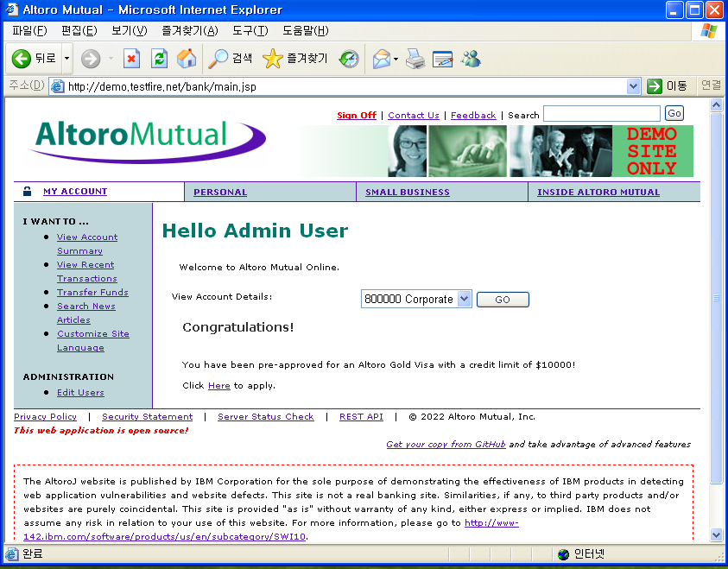
Task: Switch to the SMALL BUSINESS tab
Action: tap(407, 193)
